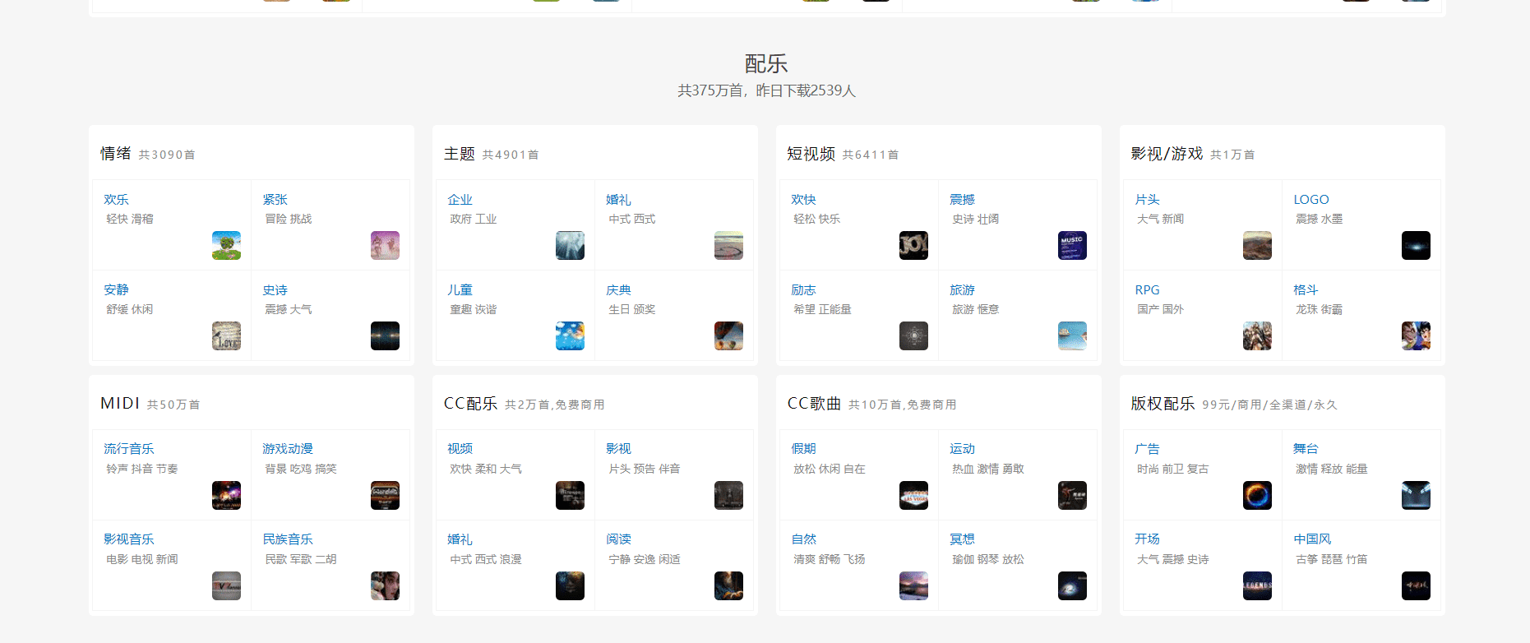Open the 婚礼 link under CC配乐

coord(460,539)
